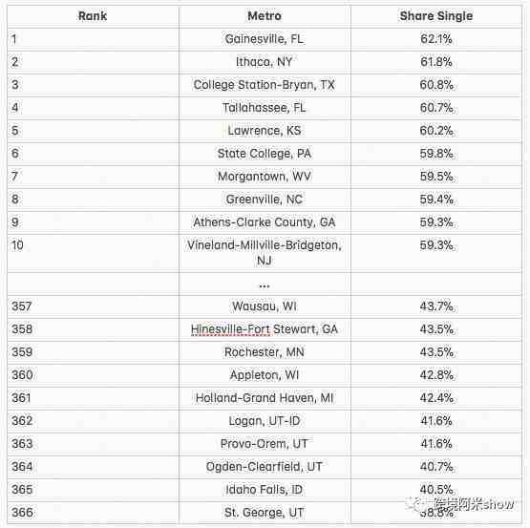Select the St. George, UT cell
This screenshot has height=528, width=530.
tap(265, 513)
